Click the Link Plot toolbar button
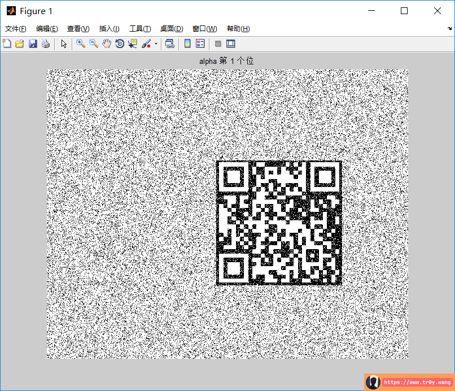Viewport: 455px width, 391px height. point(169,44)
